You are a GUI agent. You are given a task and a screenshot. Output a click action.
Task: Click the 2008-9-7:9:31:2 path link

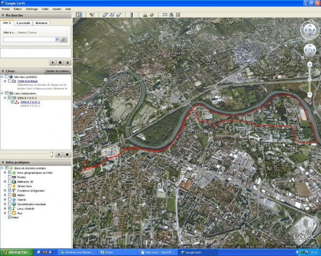(x=30, y=102)
